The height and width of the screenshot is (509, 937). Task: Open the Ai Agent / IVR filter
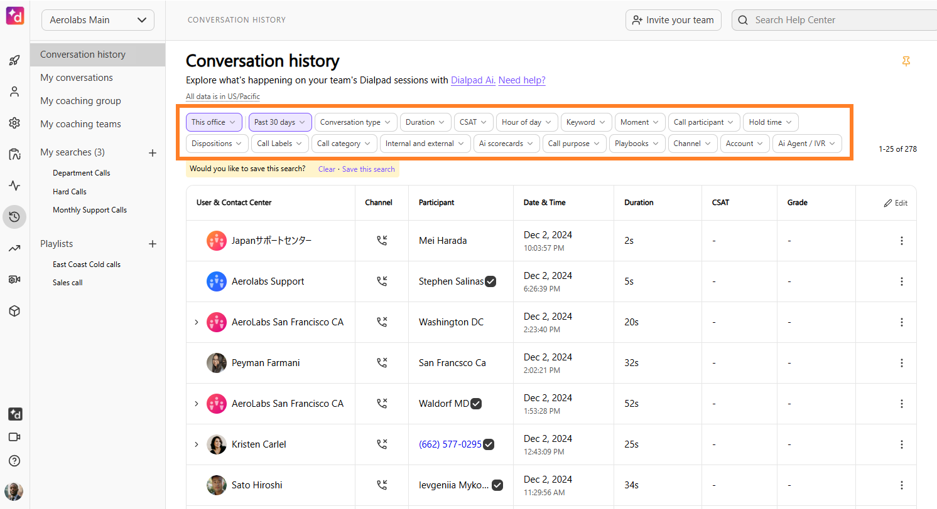[x=807, y=144]
